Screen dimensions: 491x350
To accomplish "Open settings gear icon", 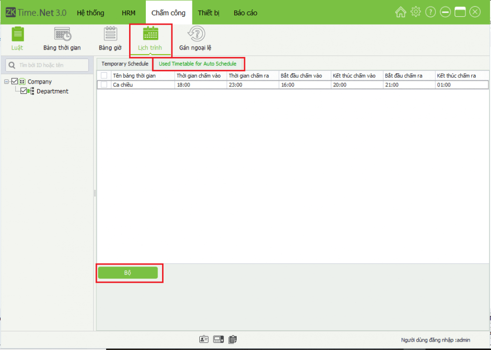I will [415, 12].
